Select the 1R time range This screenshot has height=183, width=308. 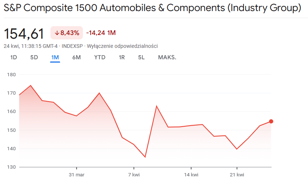click(x=122, y=57)
